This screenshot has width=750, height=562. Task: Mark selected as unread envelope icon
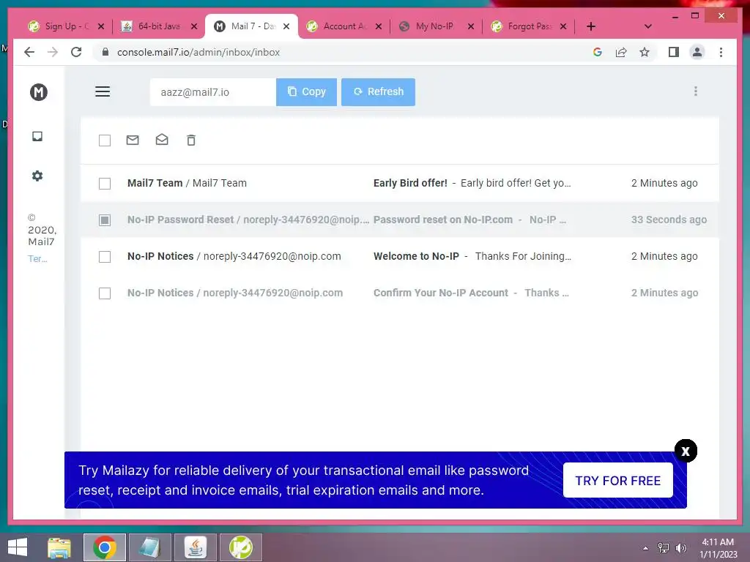tap(133, 140)
